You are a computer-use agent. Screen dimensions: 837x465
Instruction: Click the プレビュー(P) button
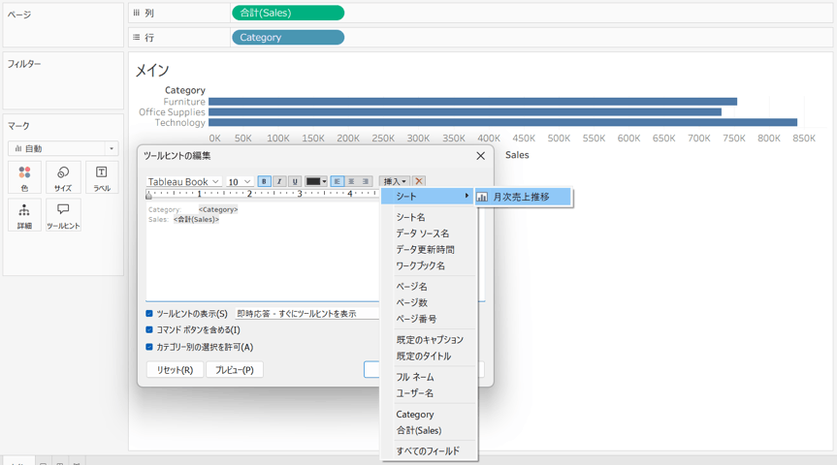click(235, 369)
